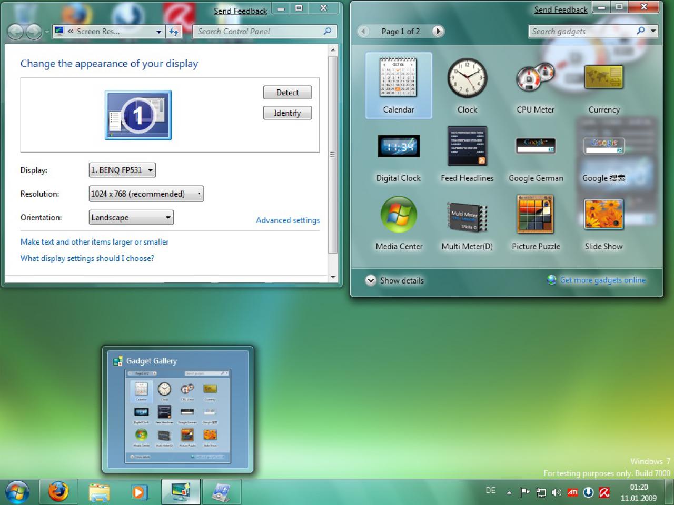The width and height of the screenshot is (674, 505).
Task: Select the Media Center gadget
Action: [x=399, y=222]
